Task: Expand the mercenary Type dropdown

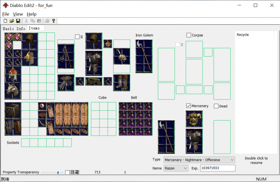Action: click(x=199, y=160)
